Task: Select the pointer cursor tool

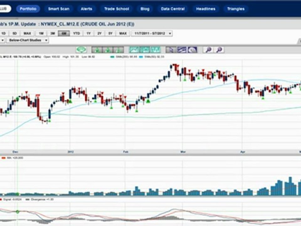Action: pos(171,50)
